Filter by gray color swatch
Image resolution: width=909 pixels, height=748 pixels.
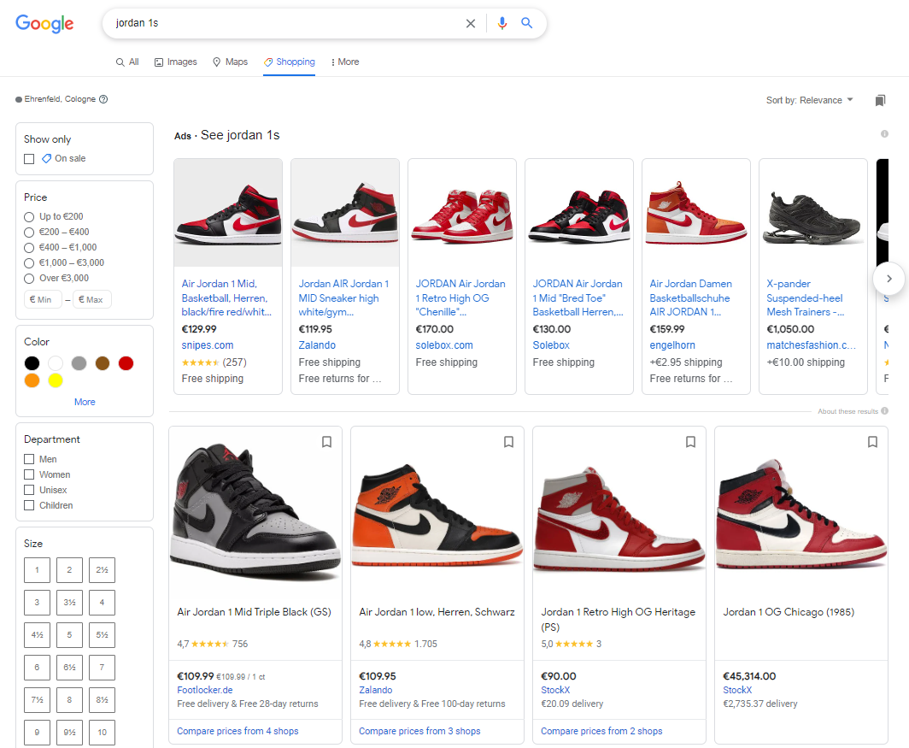click(79, 363)
